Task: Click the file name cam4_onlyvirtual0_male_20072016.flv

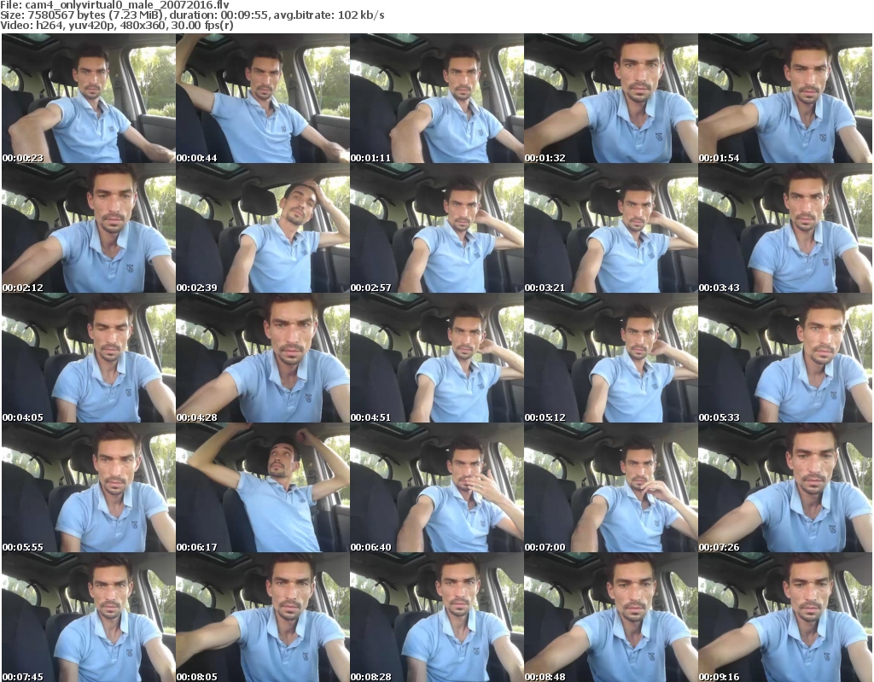Action: coord(127,5)
